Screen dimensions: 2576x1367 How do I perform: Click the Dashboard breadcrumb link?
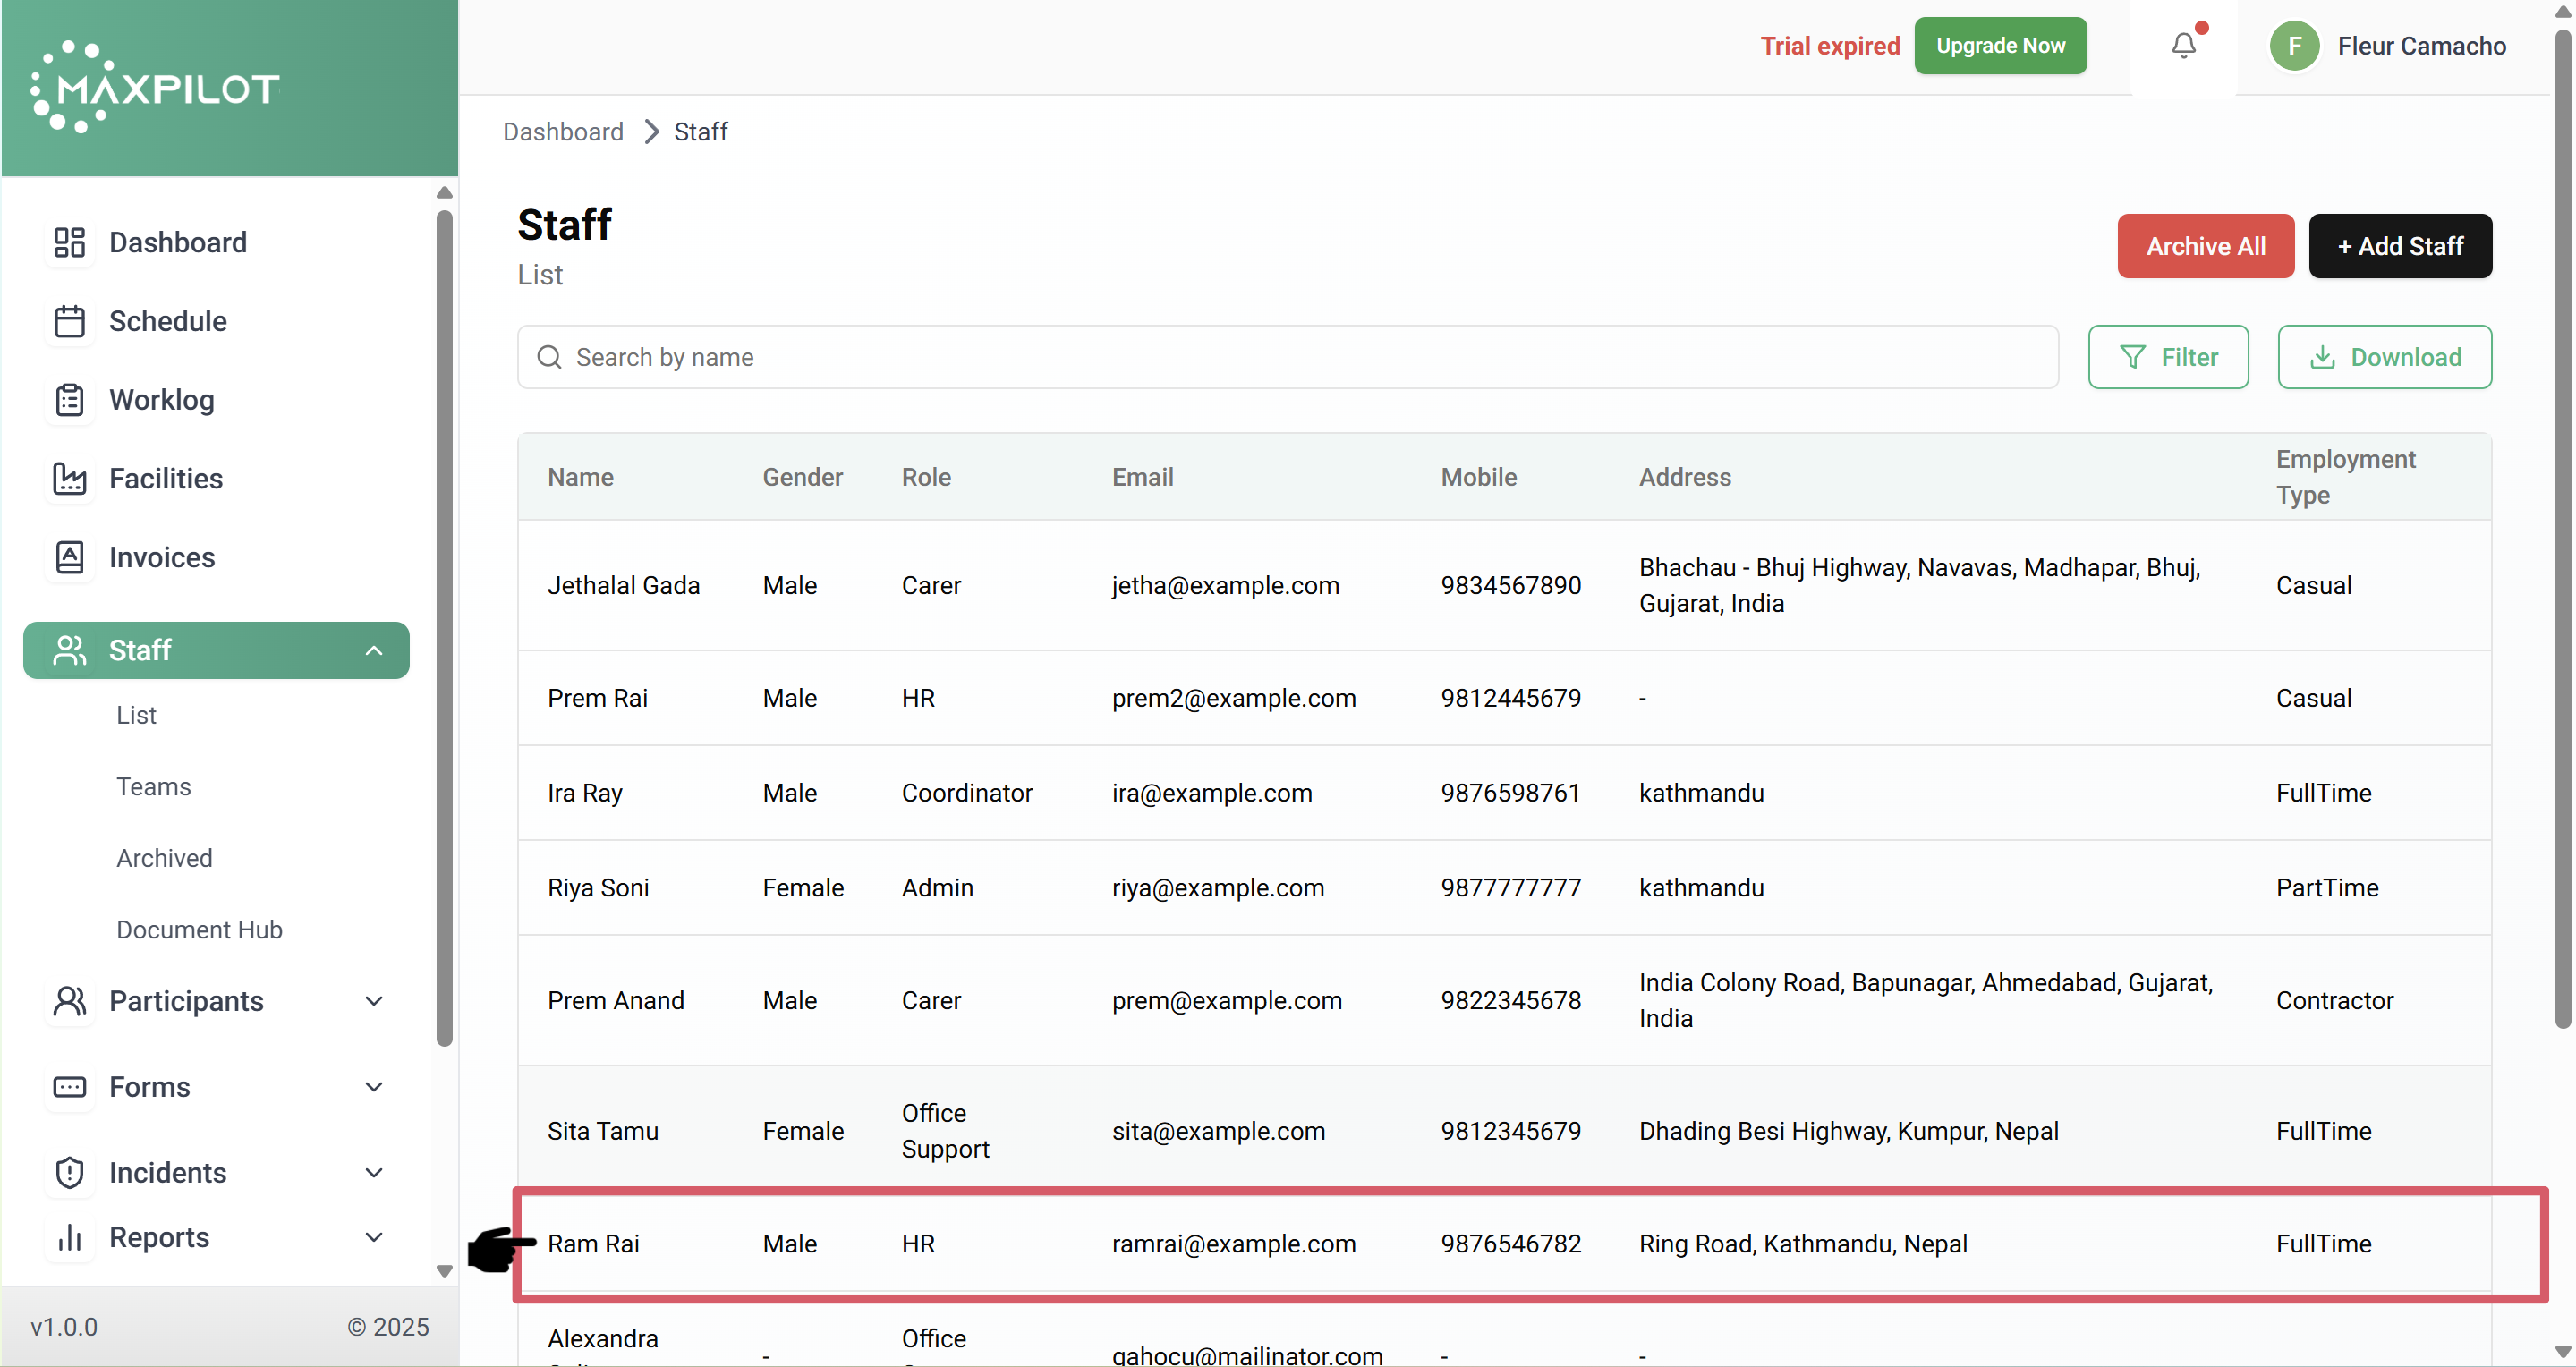563,132
